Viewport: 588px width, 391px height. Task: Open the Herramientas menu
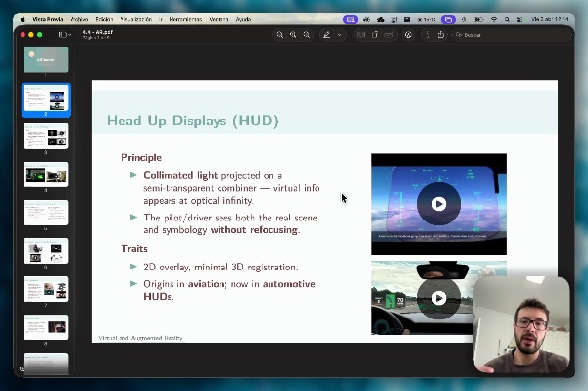coord(185,19)
